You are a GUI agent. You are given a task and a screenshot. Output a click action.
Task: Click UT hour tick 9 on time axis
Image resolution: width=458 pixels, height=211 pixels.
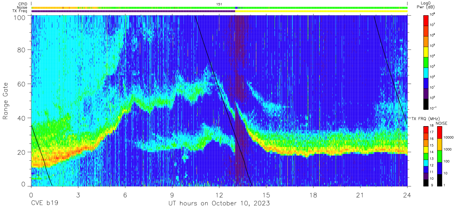172,195
